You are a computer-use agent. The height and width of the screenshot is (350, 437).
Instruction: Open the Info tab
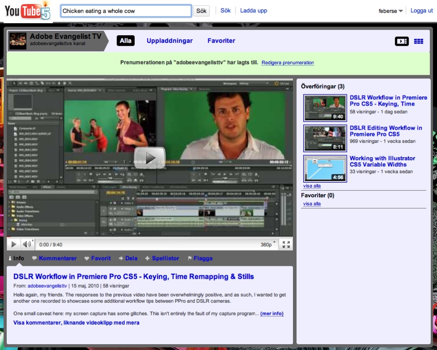[x=18, y=258]
